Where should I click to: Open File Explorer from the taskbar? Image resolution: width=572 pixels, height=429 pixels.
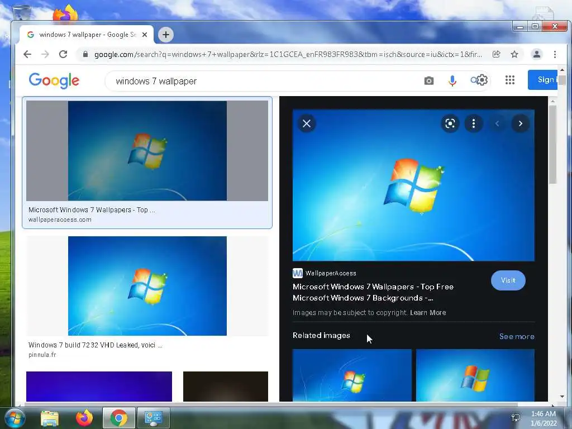pyautogui.click(x=50, y=418)
